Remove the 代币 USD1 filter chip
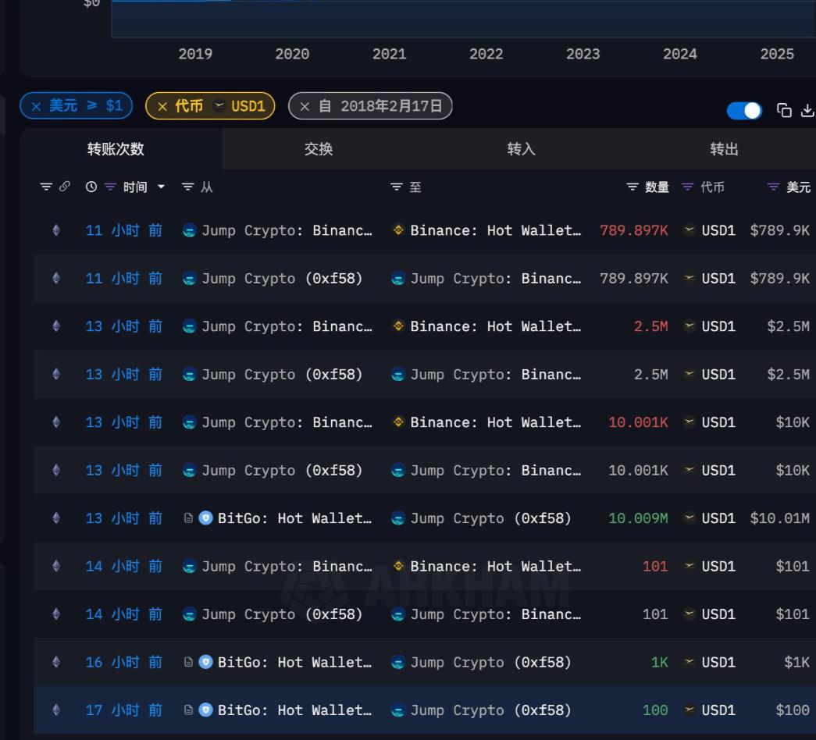Image resolution: width=816 pixels, height=740 pixels. tap(162, 107)
